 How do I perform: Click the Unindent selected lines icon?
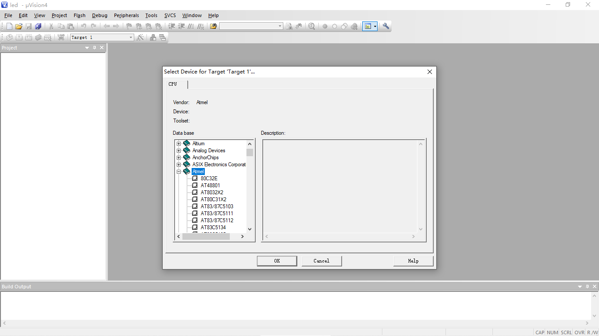tap(182, 26)
